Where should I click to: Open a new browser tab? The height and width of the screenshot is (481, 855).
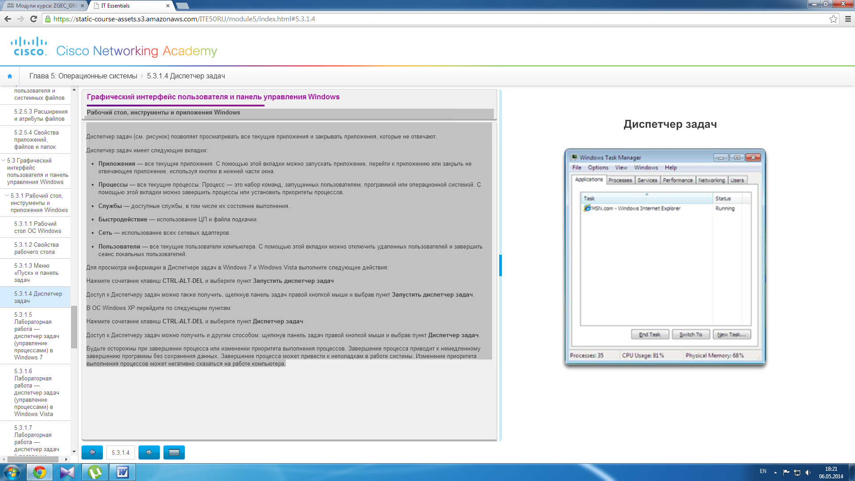183,6
